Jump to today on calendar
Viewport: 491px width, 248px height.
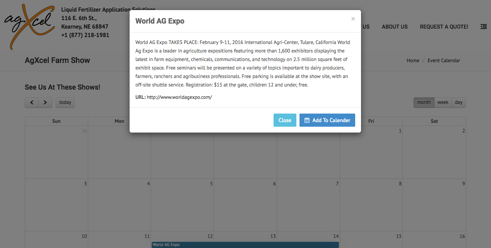click(65, 102)
